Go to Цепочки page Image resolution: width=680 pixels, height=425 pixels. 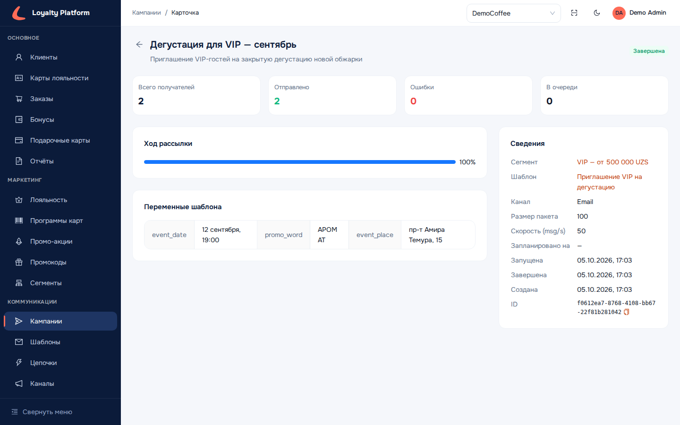pos(60,363)
